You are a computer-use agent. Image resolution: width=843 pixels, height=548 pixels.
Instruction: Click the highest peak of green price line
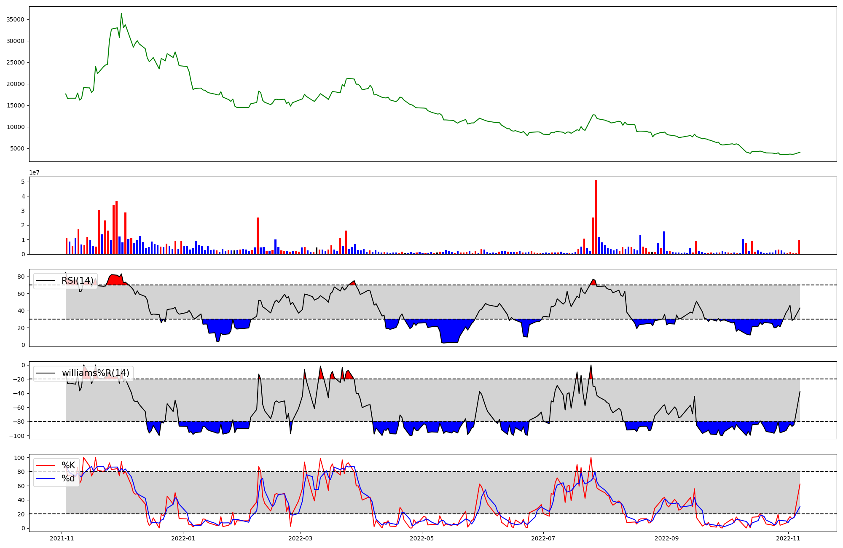pyautogui.click(x=121, y=14)
